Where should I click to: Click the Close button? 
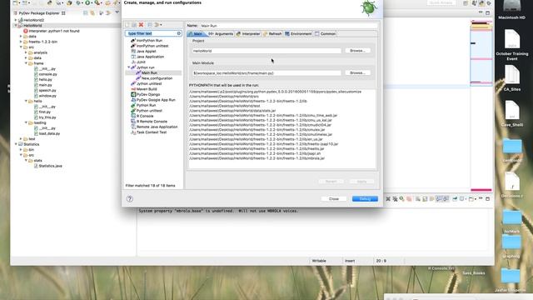pyautogui.click(x=334, y=198)
